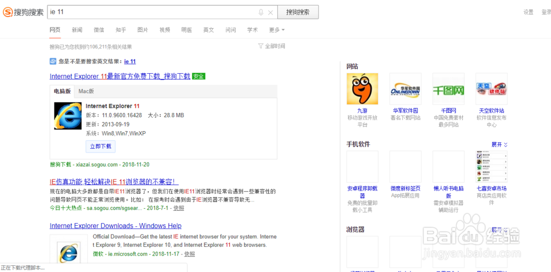This screenshot has height=272, width=551.
Task: Open the 七喜安卓市场 text link
Action: (x=491, y=188)
